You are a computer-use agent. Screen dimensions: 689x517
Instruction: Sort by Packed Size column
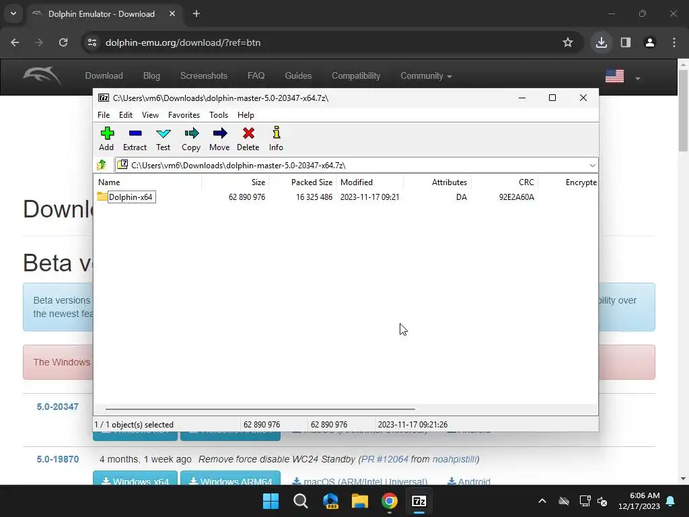[x=312, y=182]
